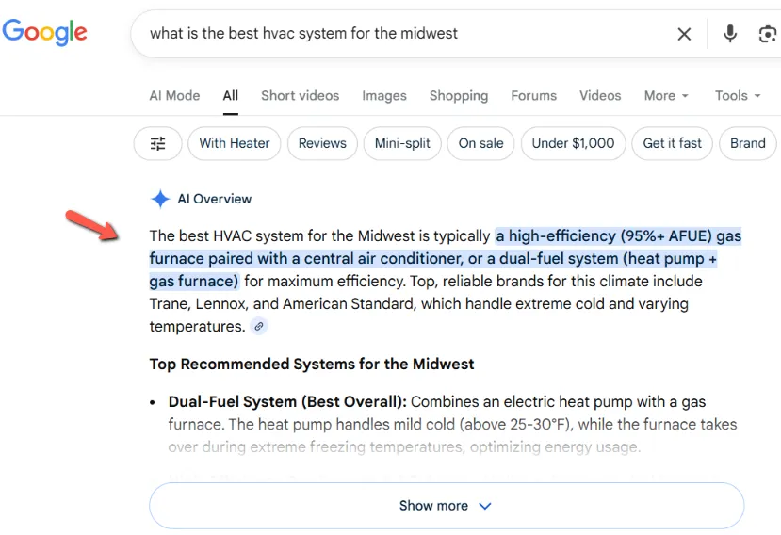Start voice search with microphone icon
The height and width of the screenshot is (535, 781).
tap(729, 34)
